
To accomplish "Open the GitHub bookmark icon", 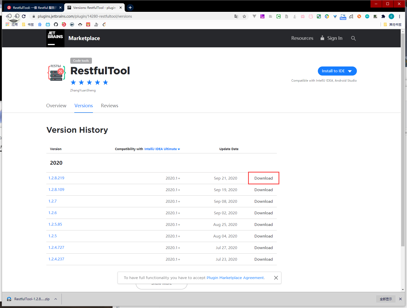I will point(56,24).
